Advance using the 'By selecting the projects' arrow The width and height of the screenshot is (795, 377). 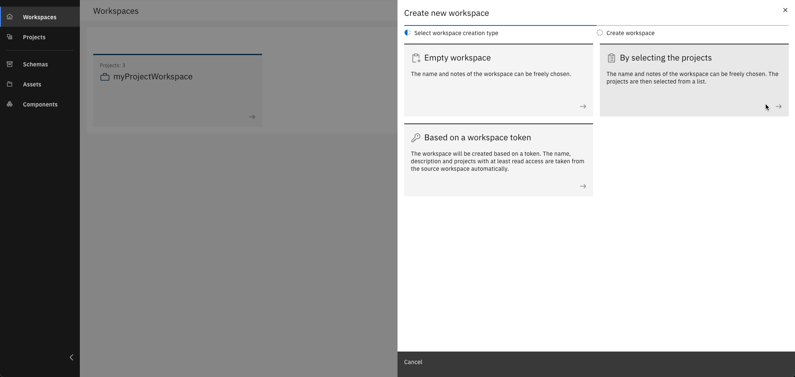(779, 106)
